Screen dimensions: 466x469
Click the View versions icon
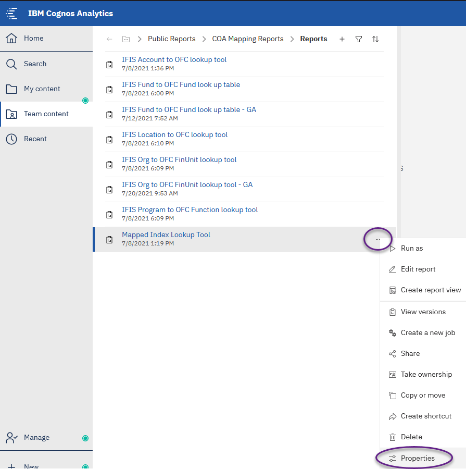[x=393, y=312]
